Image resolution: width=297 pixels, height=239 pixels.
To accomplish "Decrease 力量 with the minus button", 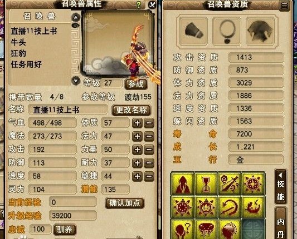I will [149, 150].
